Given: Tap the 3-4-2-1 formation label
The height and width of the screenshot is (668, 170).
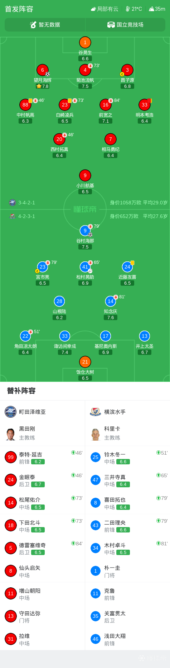Looking at the screenshot, I should point(27,203).
